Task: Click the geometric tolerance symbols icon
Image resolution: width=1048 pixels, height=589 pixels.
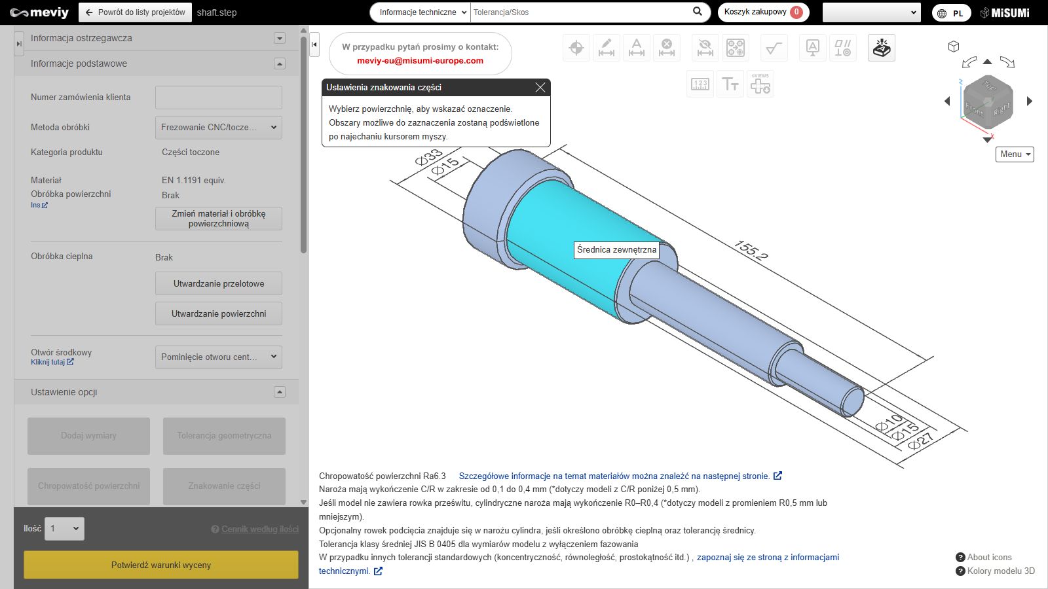Action: click(x=843, y=48)
